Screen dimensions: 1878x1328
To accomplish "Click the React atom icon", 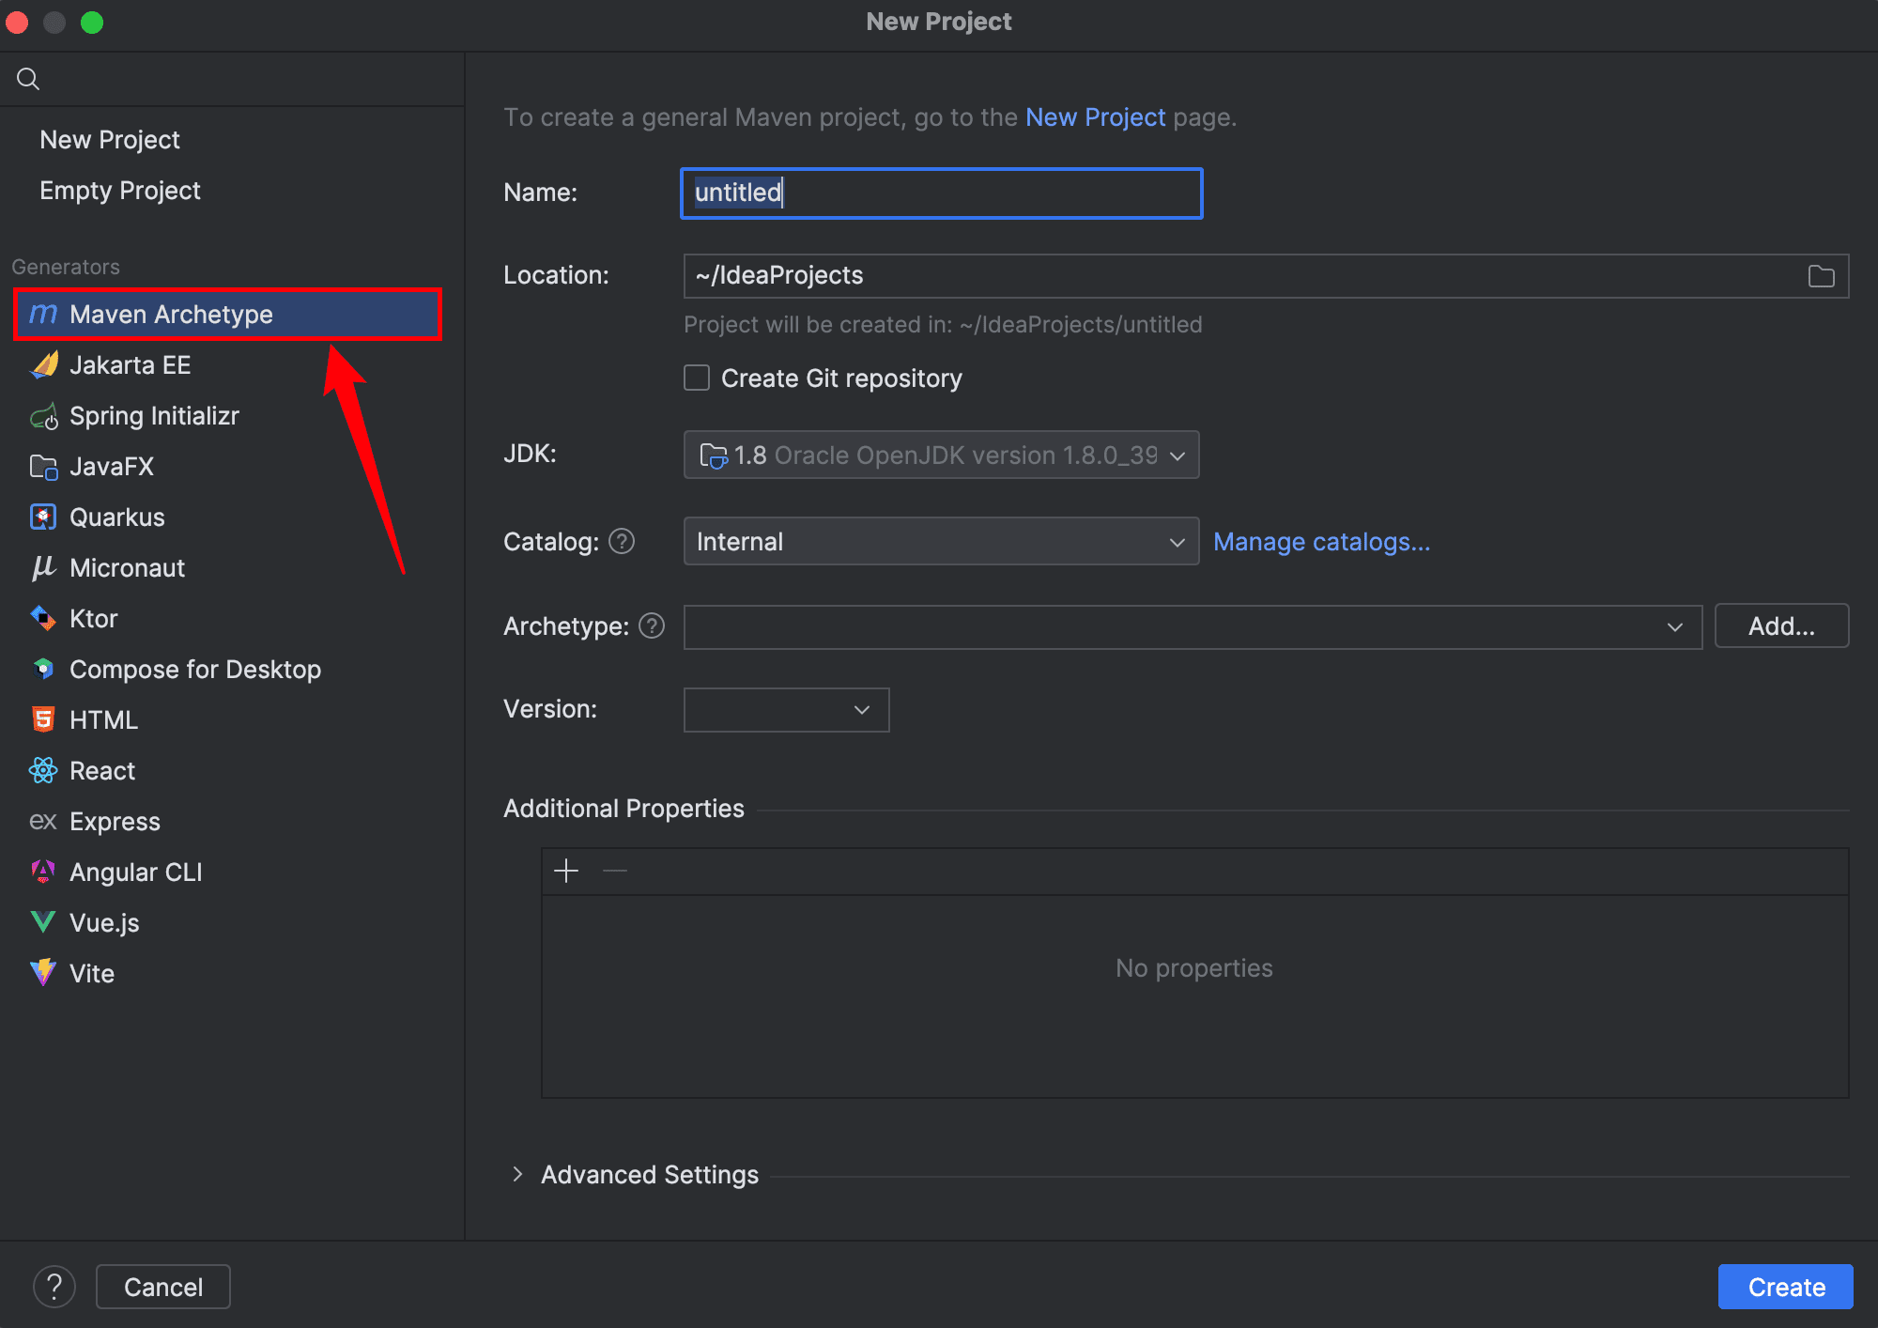I will (x=43, y=770).
